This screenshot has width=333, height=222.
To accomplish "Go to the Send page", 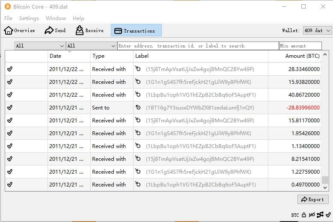I will click(x=55, y=30).
